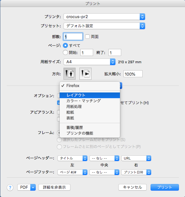Select the 開始 page range radio button
Viewport: 185px width, 197px height.
pyautogui.click(x=65, y=52)
